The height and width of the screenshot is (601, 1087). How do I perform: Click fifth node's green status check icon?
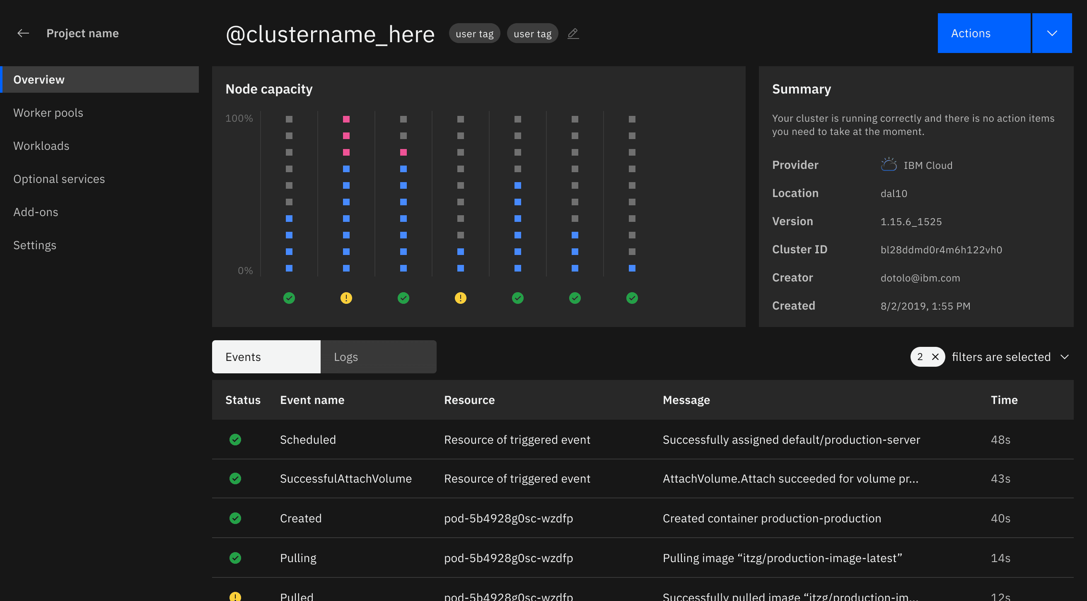(x=518, y=298)
